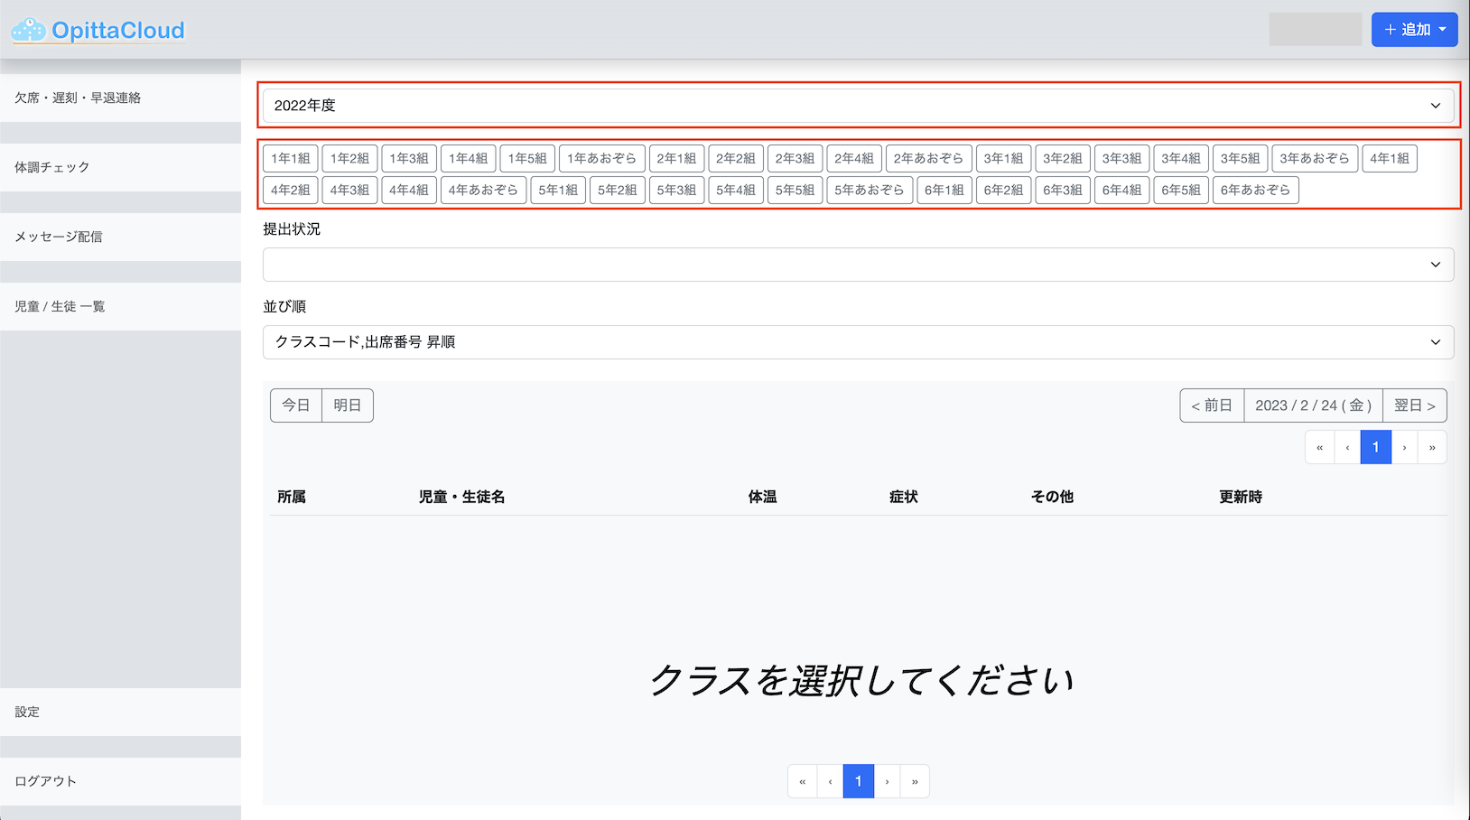The height and width of the screenshot is (820, 1470).
Task: Open 体調チェック in sidebar
Action: (x=120, y=167)
